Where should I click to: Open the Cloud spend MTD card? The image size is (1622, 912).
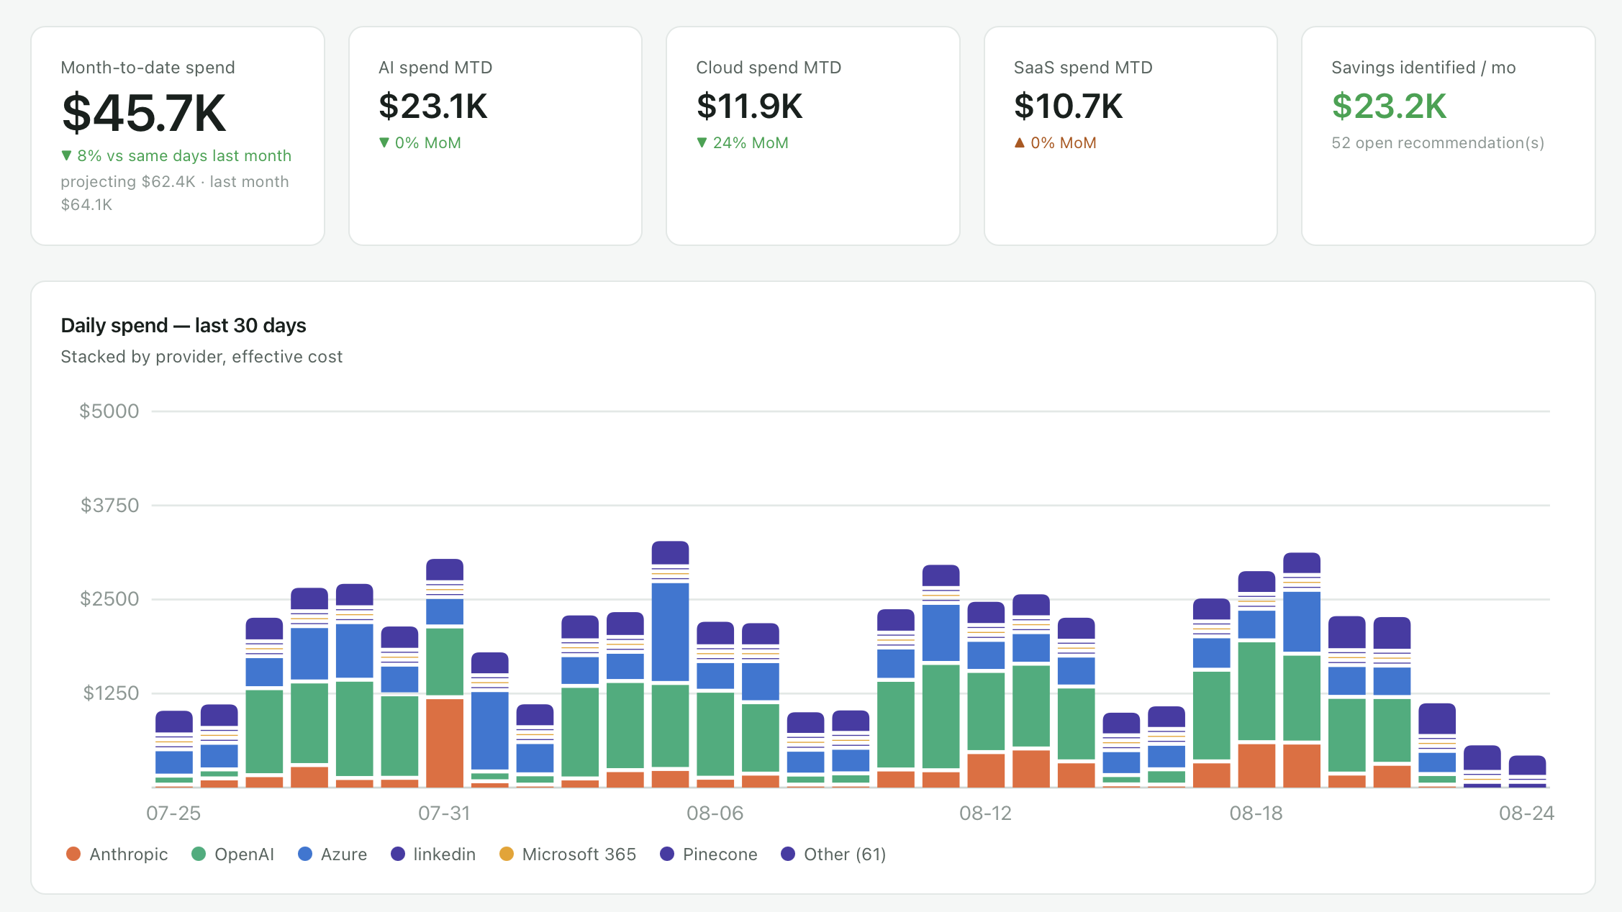[x=813, y=136]
